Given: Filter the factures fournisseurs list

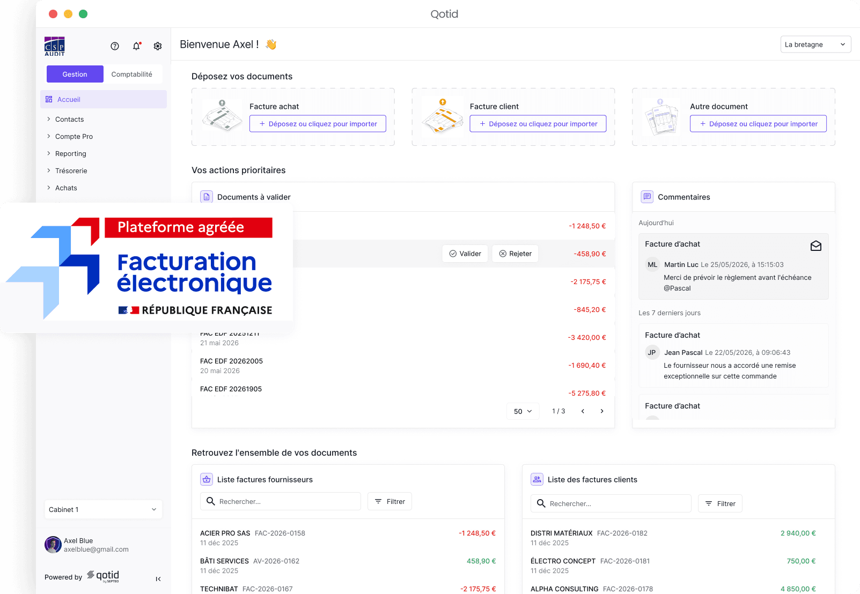Looking at the screenshot, I should [389, 501].
